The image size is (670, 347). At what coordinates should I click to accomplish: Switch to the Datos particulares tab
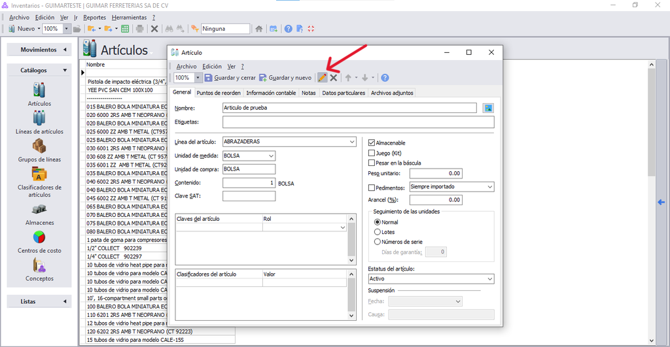(344, 93)
